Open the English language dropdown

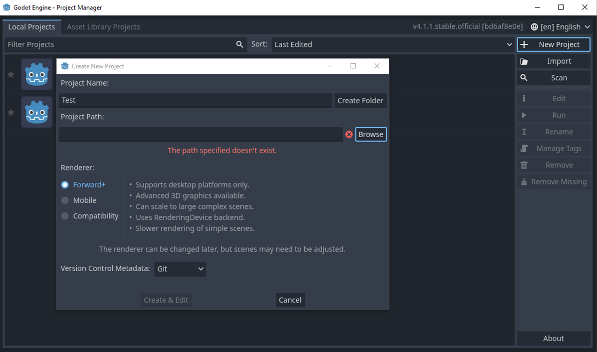coord(561,27)
